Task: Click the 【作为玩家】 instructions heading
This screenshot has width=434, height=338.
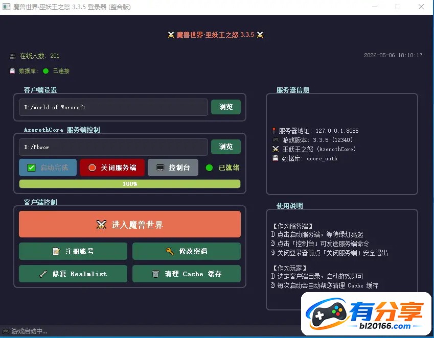Action: (289, 268)
